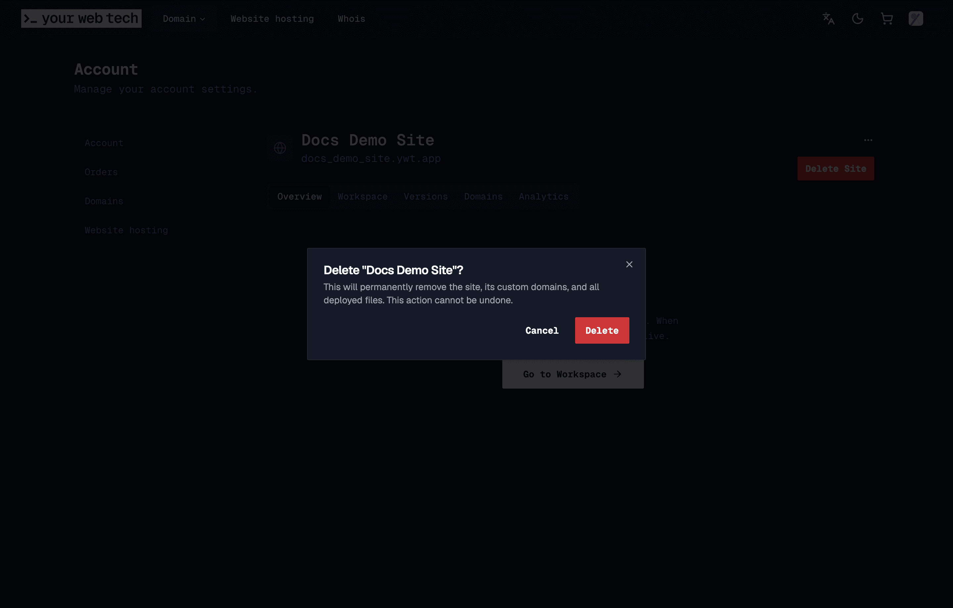Click the Manage your account settings text
The width and height of the screenshot is (953, 608).
(165, 89)
